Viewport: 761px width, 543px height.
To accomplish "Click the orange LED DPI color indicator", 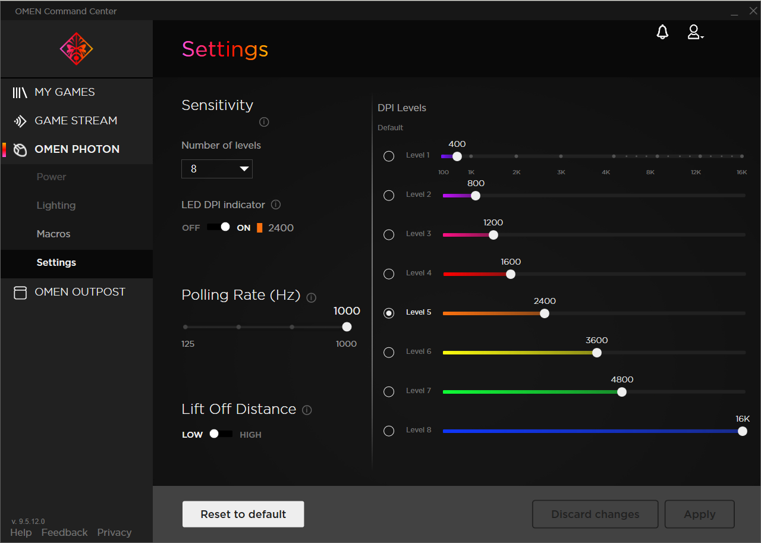I will pyautogui.click(x=260, y=228).
